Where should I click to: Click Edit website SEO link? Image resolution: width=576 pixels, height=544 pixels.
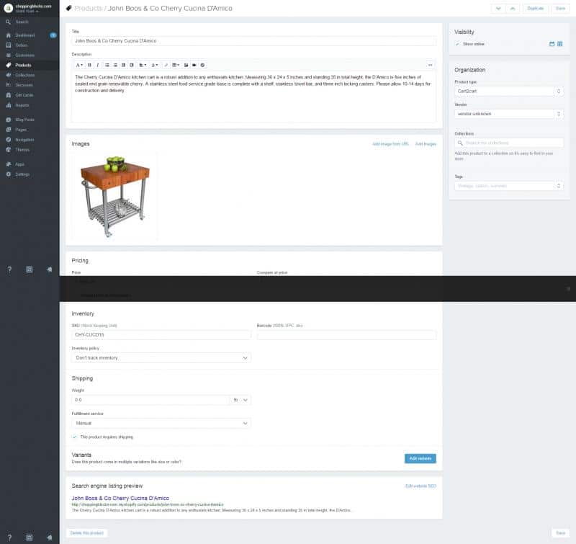pyautogui.click(x=420, y=486)
